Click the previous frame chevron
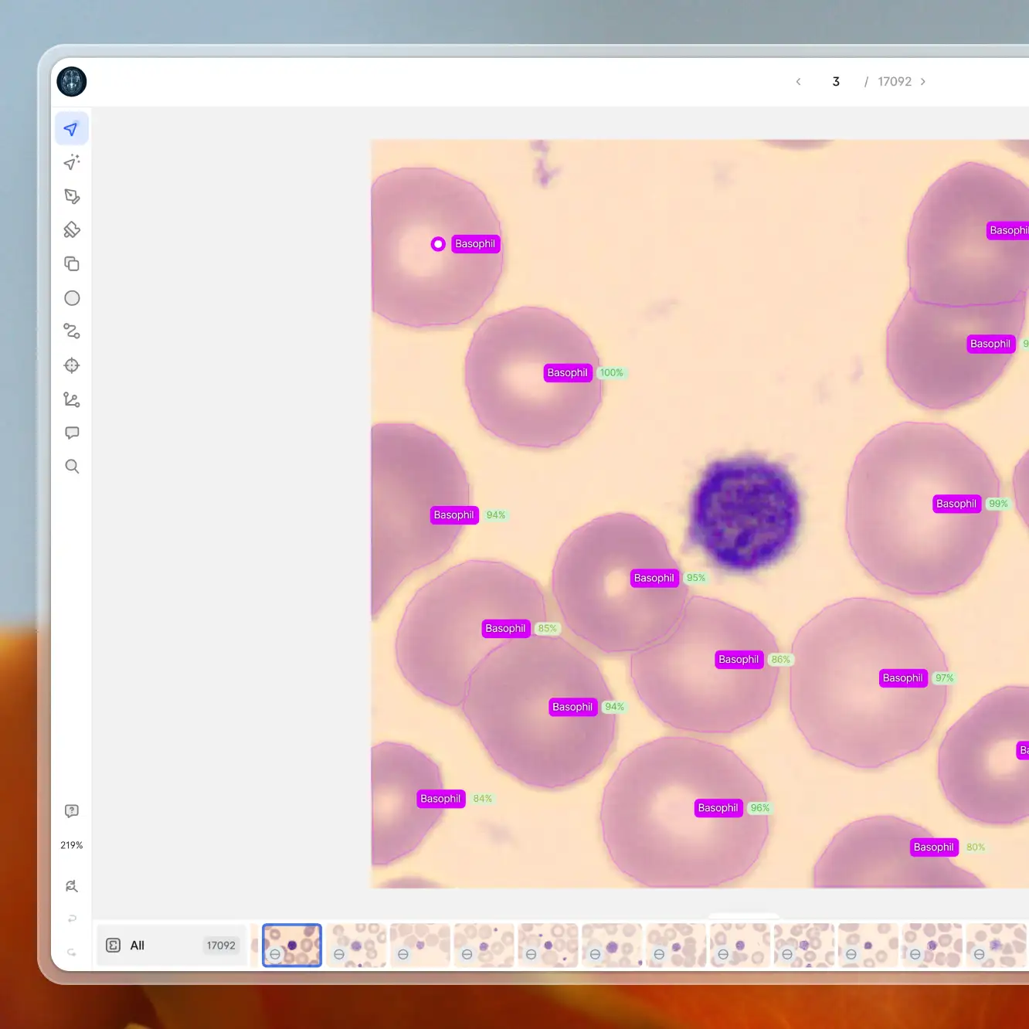Image resolution: width=1029 pixels, height=1029 pixels. tap(798, 81)
